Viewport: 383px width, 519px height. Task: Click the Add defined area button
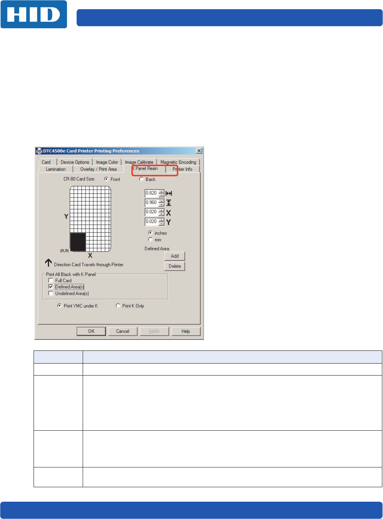coord(175,256)
